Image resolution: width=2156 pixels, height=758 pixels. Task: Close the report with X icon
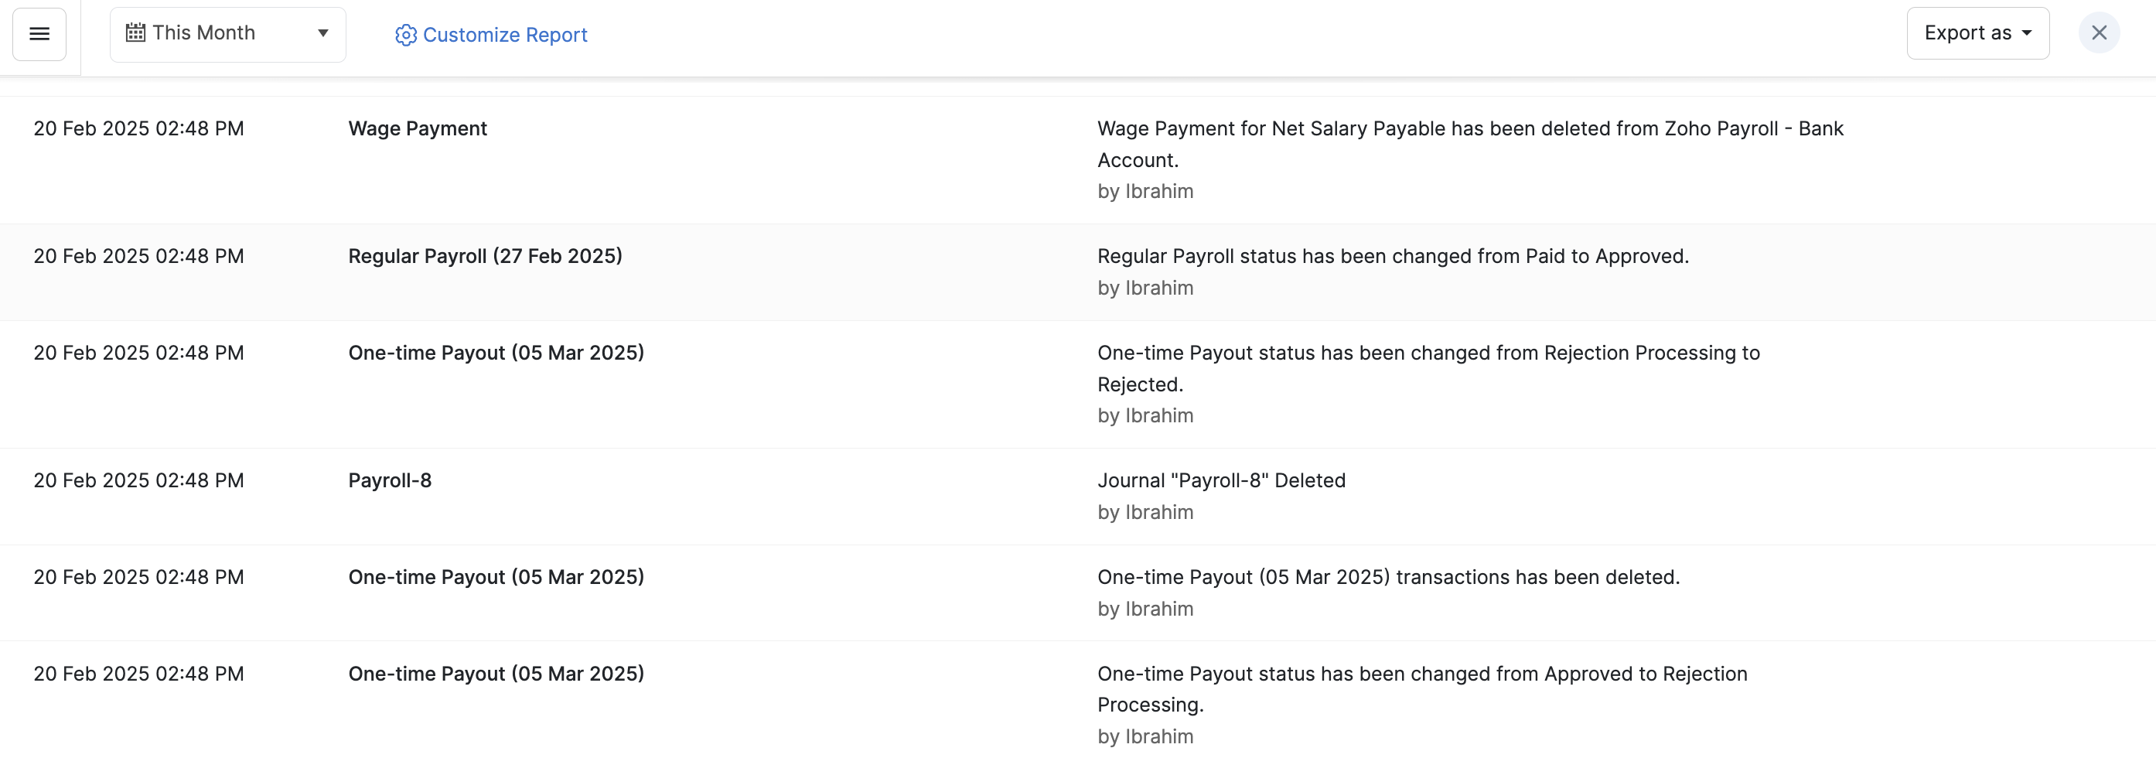pyautogui.click(x=2098, y=33)
